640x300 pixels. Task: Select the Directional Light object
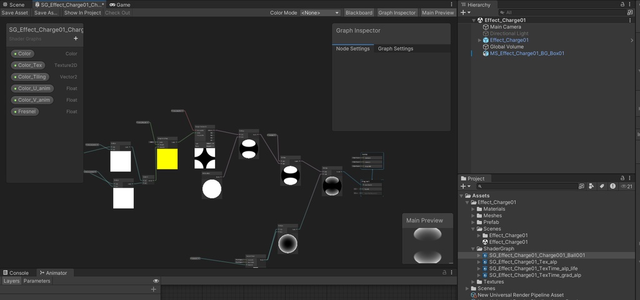[x=509, y=34]
